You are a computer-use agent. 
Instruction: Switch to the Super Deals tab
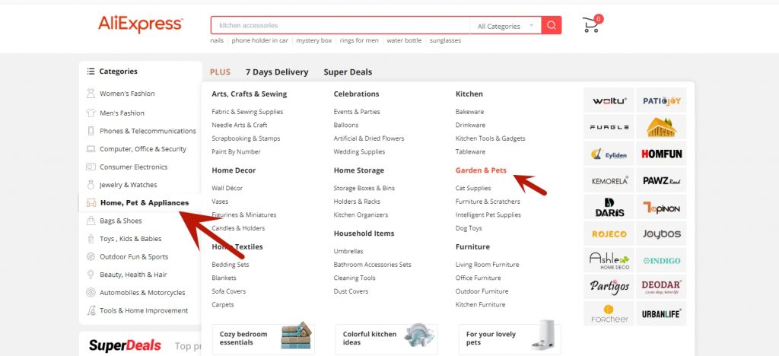pyautogui.click(x=348, y=72)
